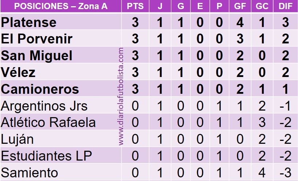Open the www.diariolafutbolista.com watermark link

tap(121, 97)
